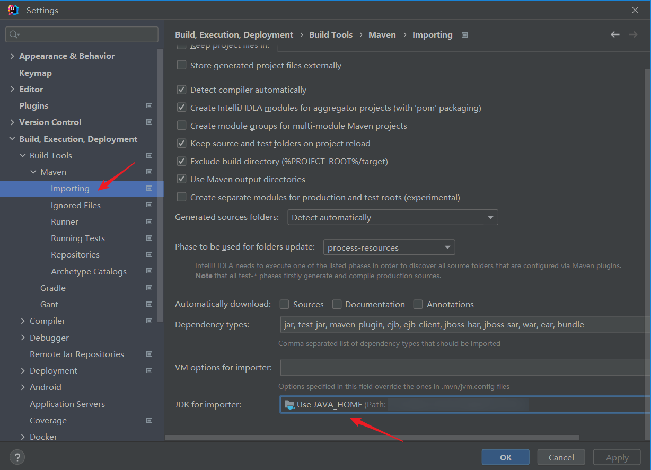
Task: Go back with the left arrow icon
Action: (615, 34)
